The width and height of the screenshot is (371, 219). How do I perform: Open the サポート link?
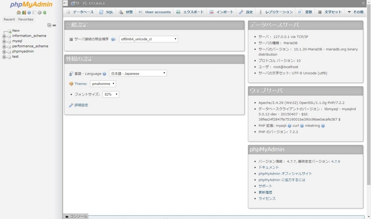point(265,186)
